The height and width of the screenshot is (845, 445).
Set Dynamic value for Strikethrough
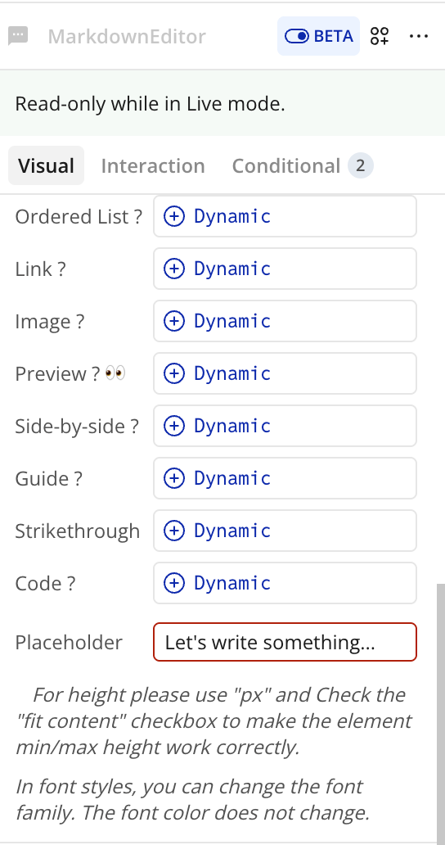[x=285, y=531]
